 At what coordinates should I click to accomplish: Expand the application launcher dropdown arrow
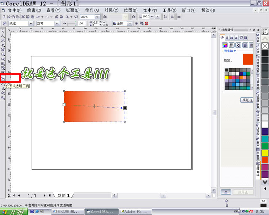[71, 17]
